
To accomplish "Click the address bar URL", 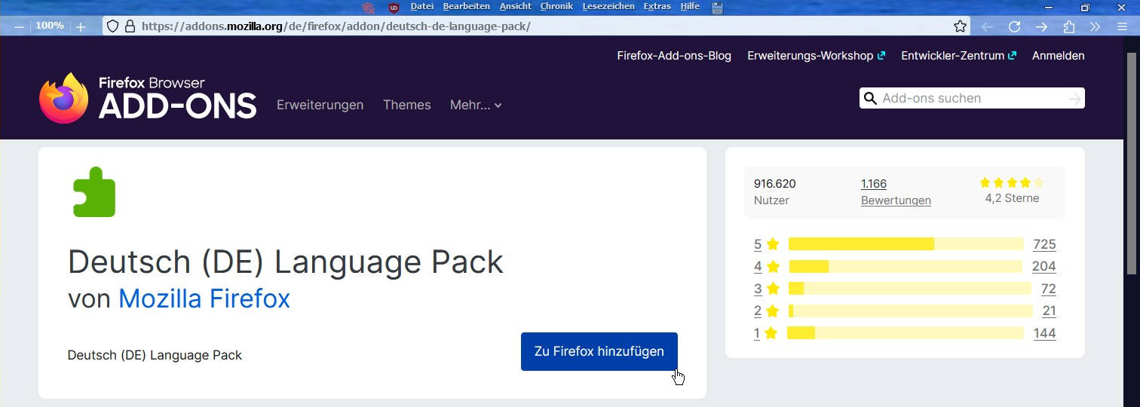I will pos(336,26).
